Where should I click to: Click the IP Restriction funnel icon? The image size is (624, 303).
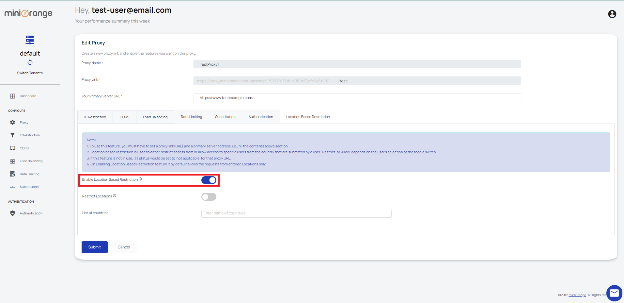tap(12, 135)
